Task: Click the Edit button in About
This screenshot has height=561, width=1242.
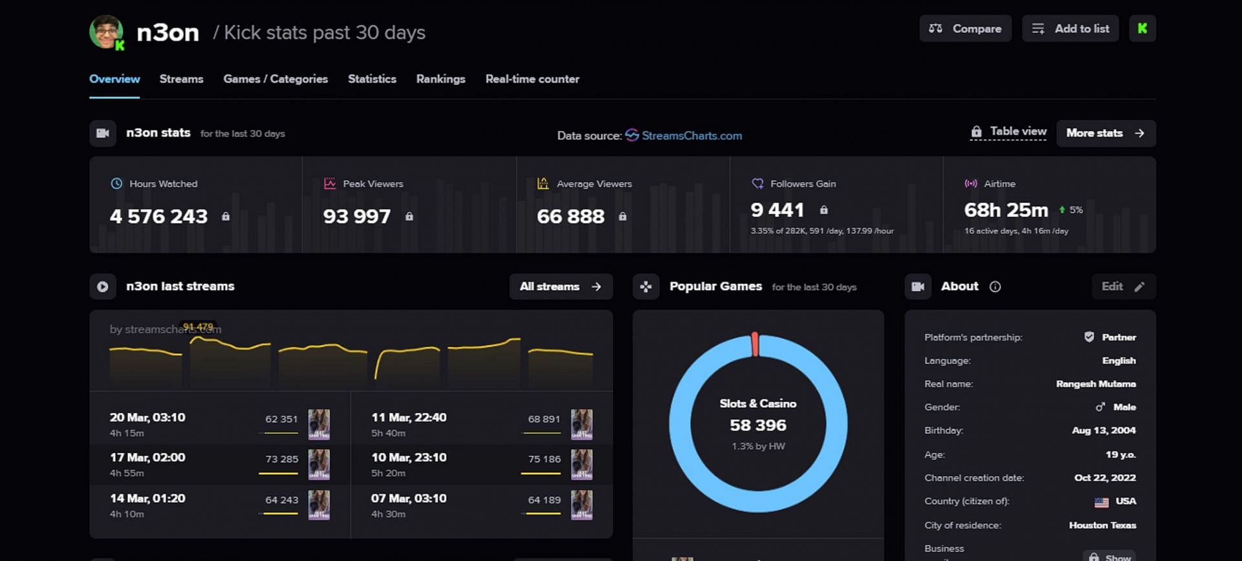Action: tap(1124, 286)
